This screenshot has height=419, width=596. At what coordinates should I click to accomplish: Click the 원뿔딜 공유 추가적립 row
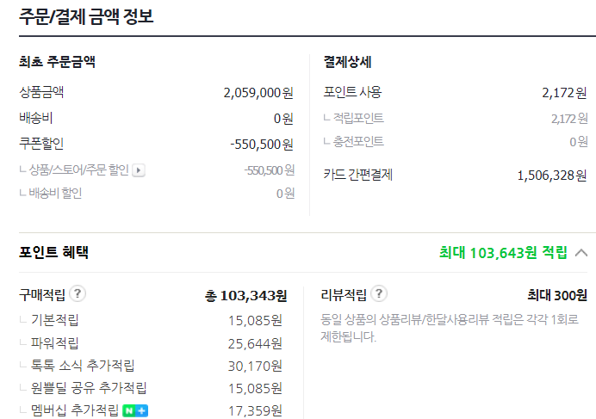tap(89, 388)
